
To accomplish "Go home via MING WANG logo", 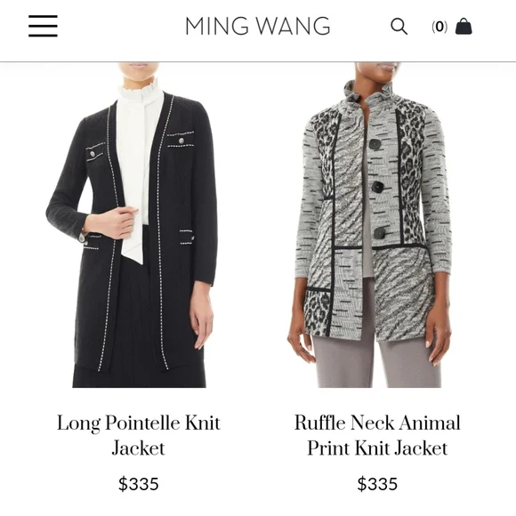I will pos(258,26).
